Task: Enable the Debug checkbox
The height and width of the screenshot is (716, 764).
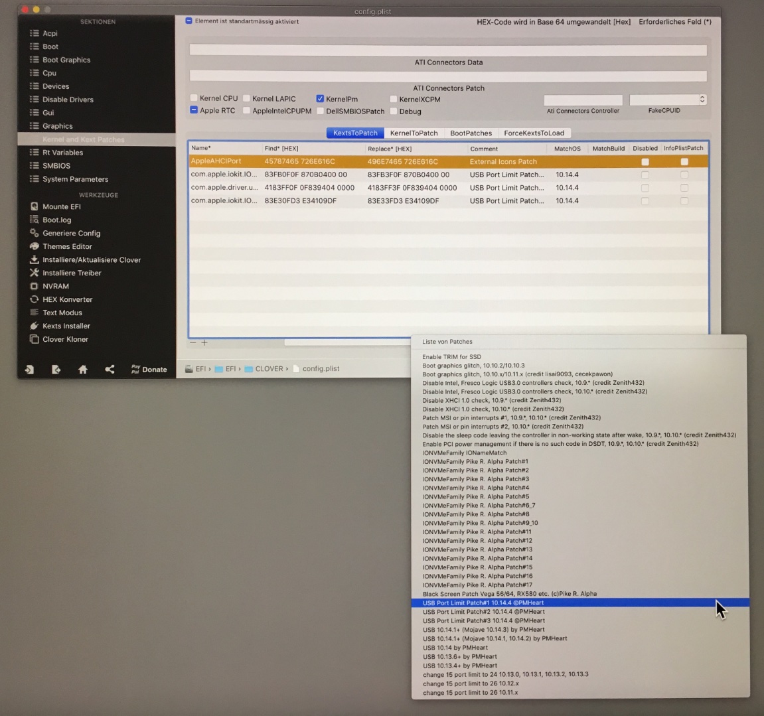Action: (393, 111)
